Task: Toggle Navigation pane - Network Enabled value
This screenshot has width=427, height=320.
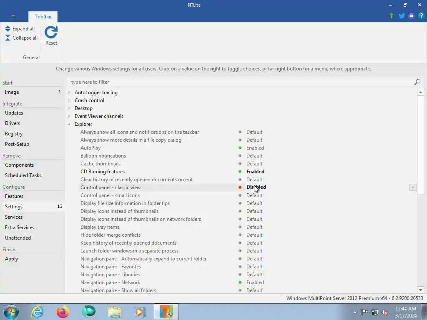Action: click(255, 282)
